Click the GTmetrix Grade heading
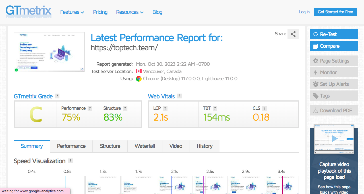The height and width of the screenshot is (194, 364). 33,96
